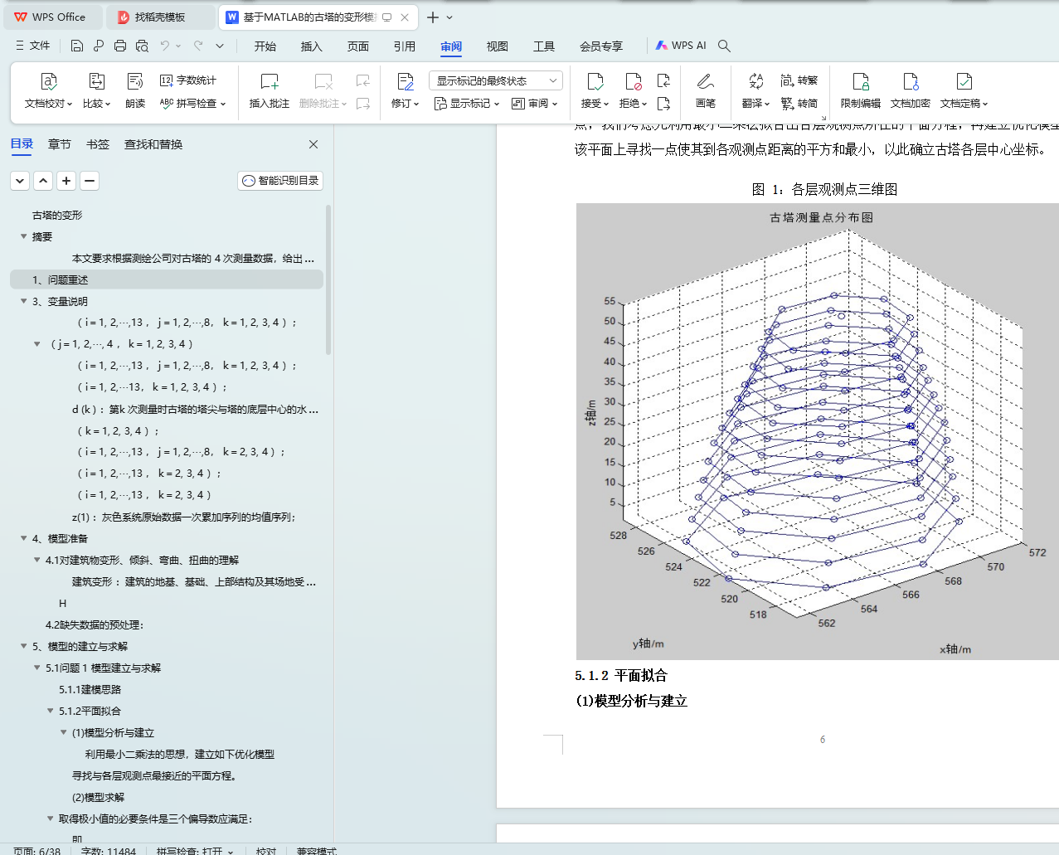
Task: Collapse the 摘要 outline entry
Action: [23, 236]
